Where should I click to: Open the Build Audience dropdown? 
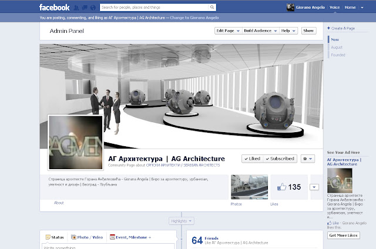260,31
